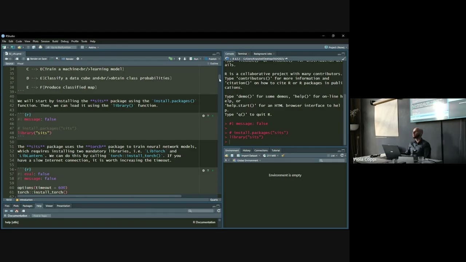466x262 pixels.
Task: Click the Run button
Action: point(195,59)
